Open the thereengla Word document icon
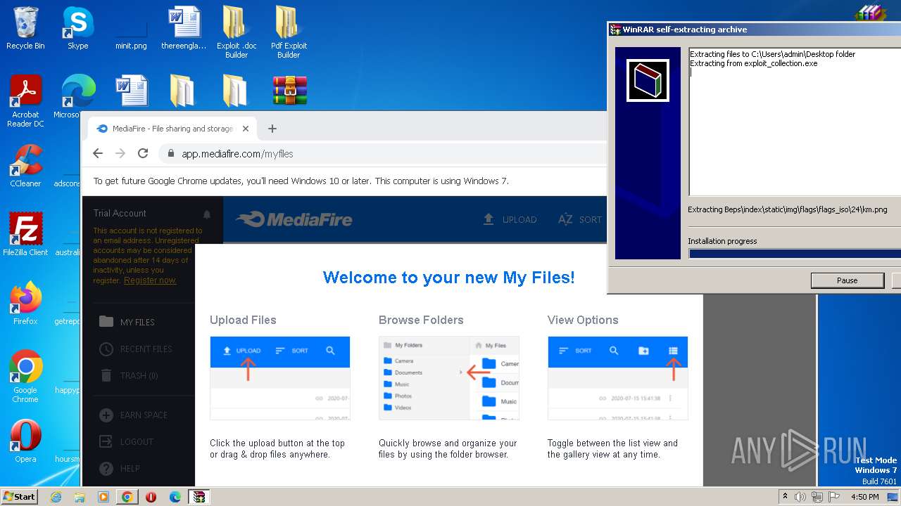The height and width of the screenshot is (506, 901). click(x=184, y=28)
